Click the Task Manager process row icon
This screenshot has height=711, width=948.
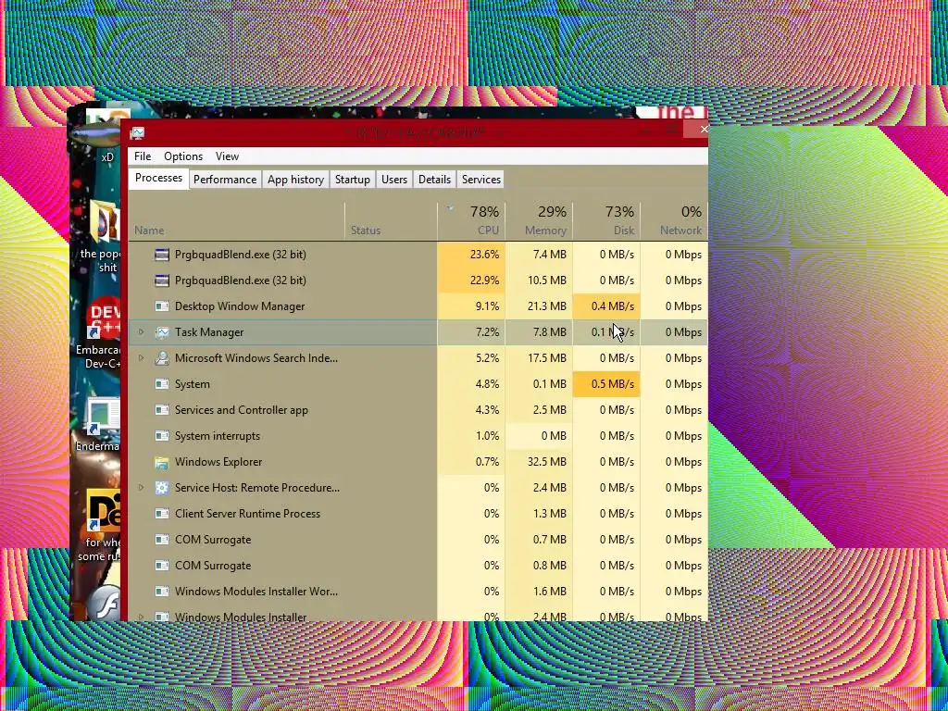click(x=161, y=332)
